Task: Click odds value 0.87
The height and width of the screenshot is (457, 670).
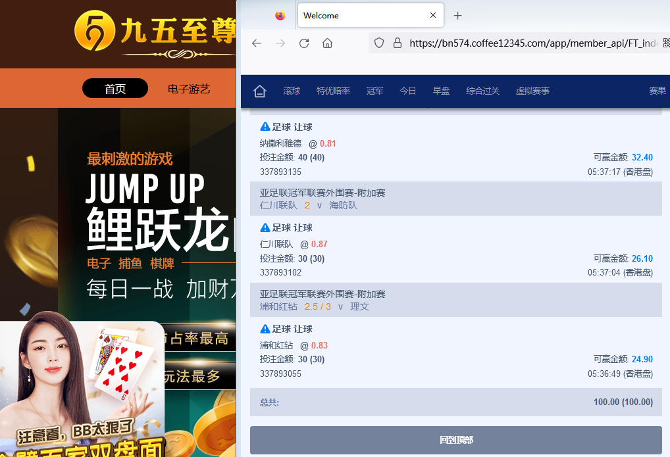Action: tap(319, 245)
